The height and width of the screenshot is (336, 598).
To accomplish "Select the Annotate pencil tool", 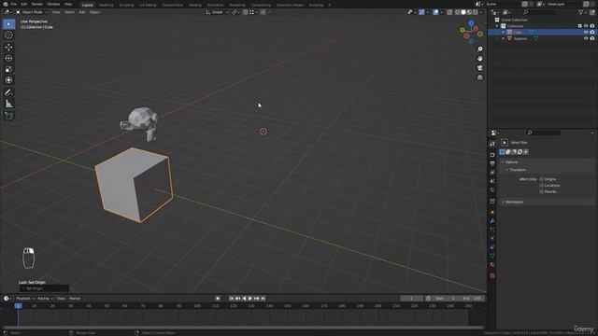I will coord(8,92).
